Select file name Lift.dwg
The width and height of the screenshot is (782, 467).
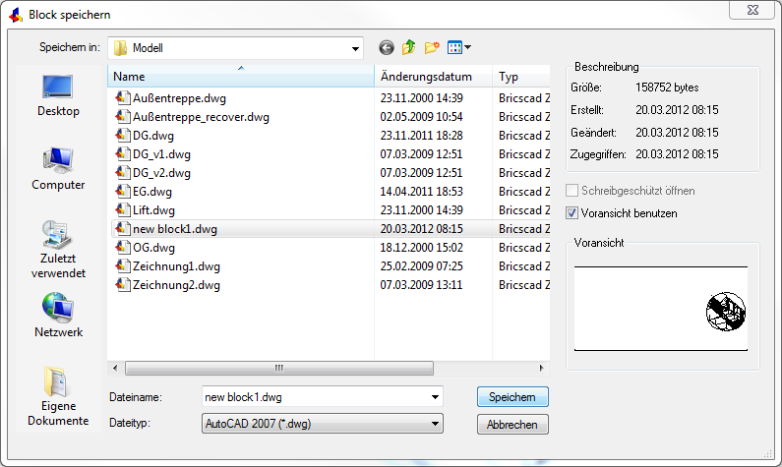tap(153, 210)
